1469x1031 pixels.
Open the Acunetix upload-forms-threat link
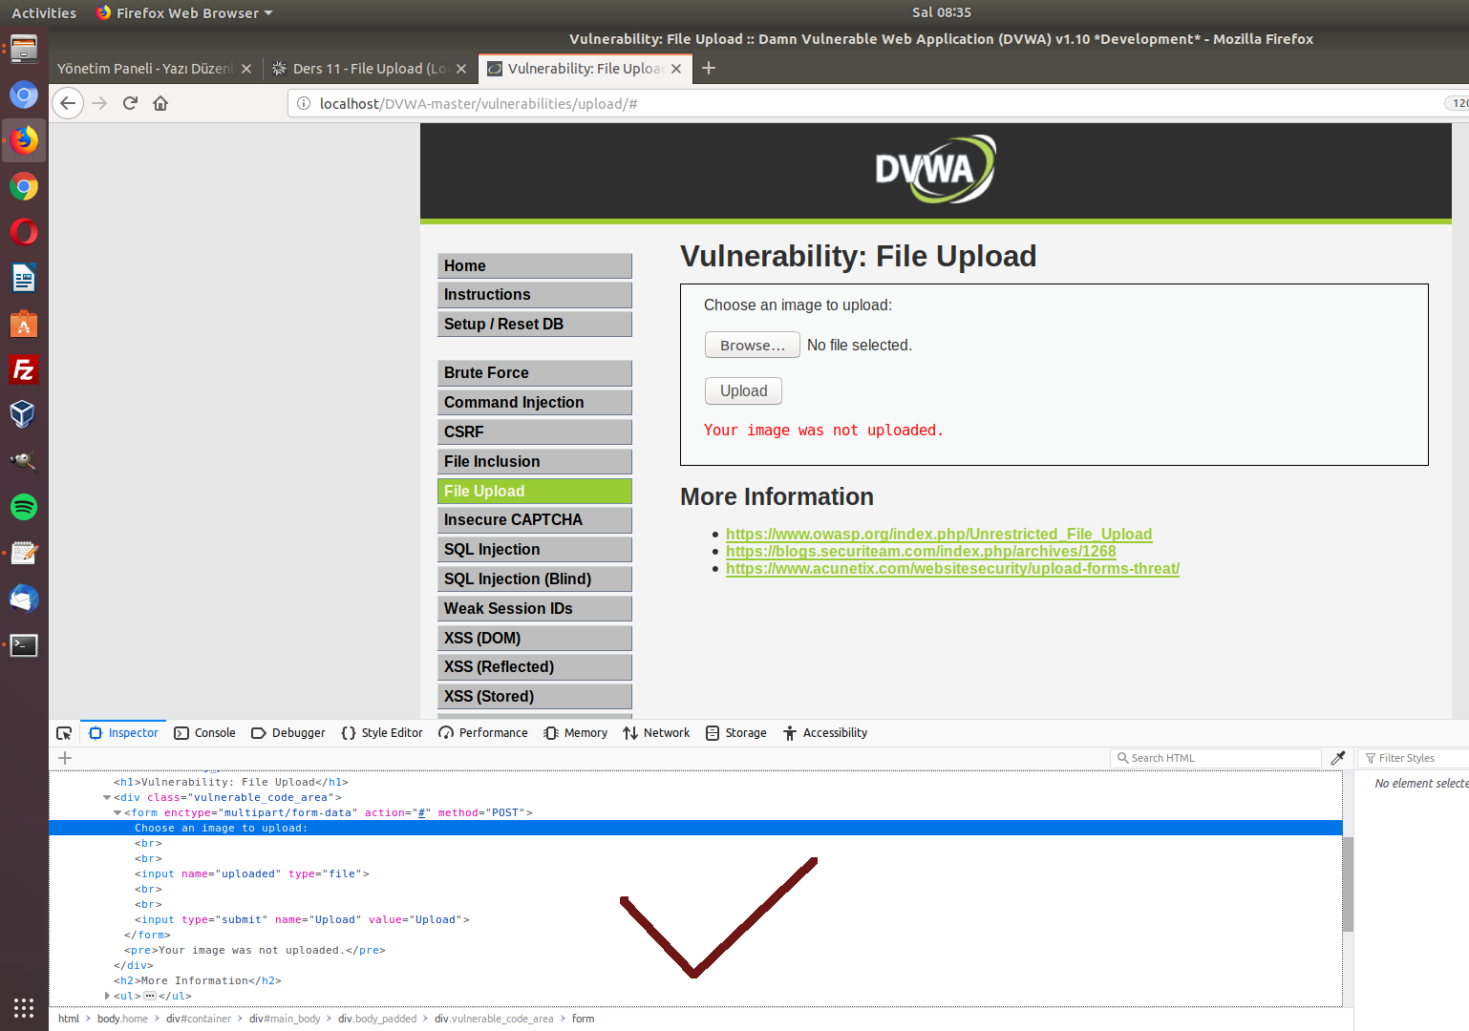952,568
